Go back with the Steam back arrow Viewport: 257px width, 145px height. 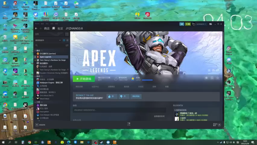pyautogui.click(x=36, y=28)
